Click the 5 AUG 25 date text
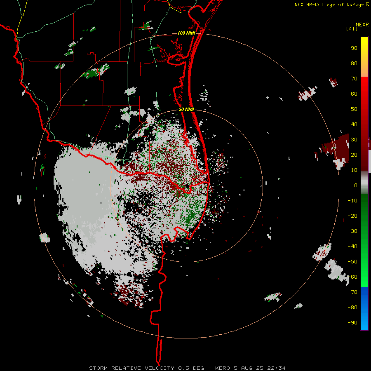 coord(249,368)
